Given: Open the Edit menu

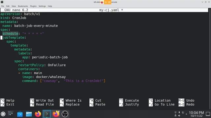Looking at the screenshot, I should [8, 6].
